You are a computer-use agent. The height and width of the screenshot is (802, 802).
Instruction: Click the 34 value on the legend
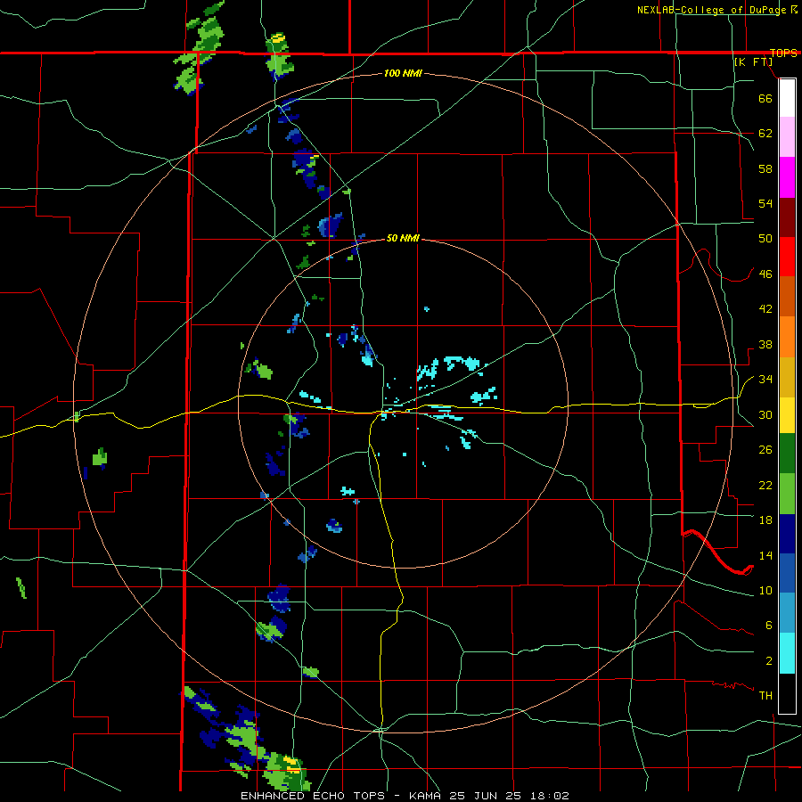(x=765, y=379)
